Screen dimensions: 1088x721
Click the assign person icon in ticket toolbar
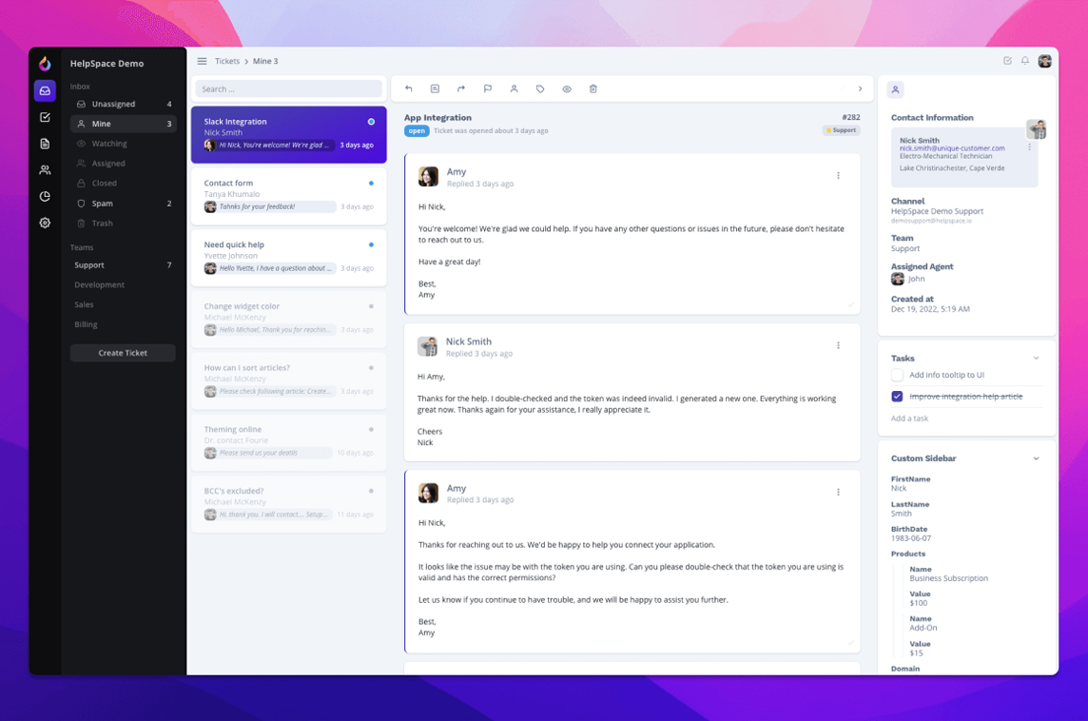(515, 88)
